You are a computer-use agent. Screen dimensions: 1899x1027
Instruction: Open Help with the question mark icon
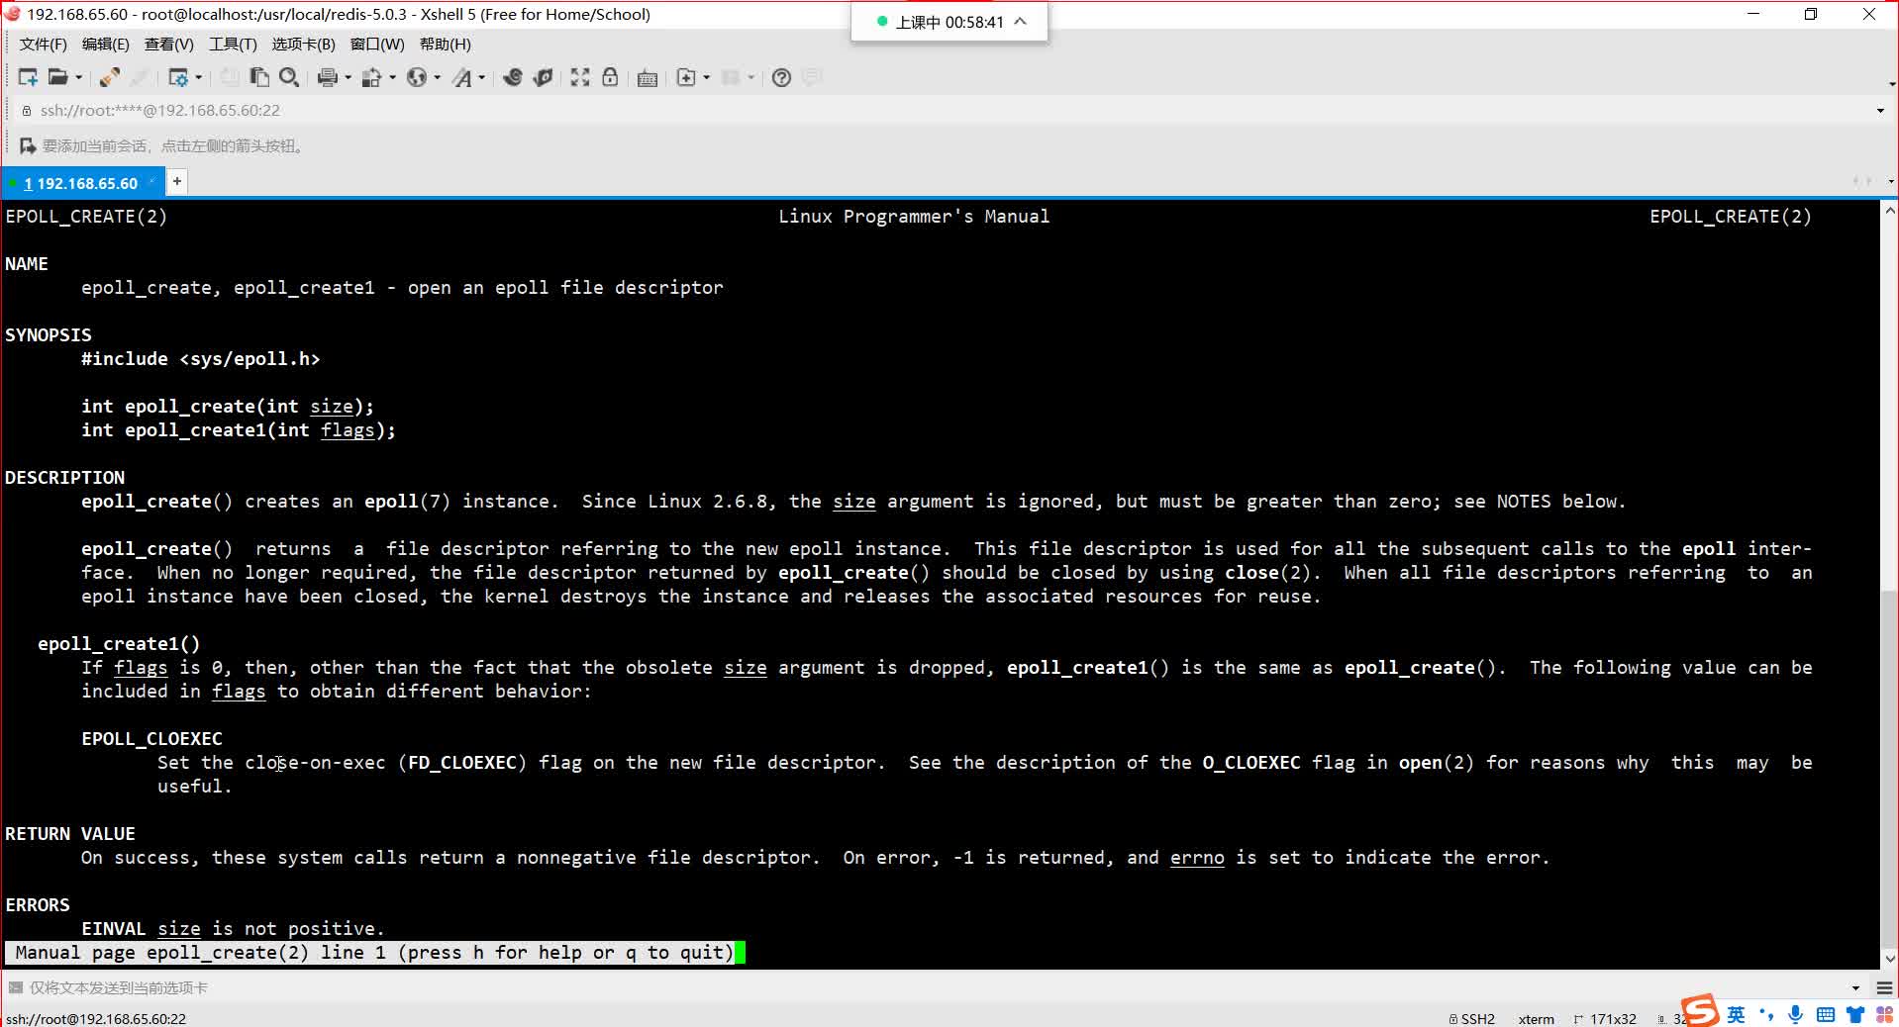781,77
